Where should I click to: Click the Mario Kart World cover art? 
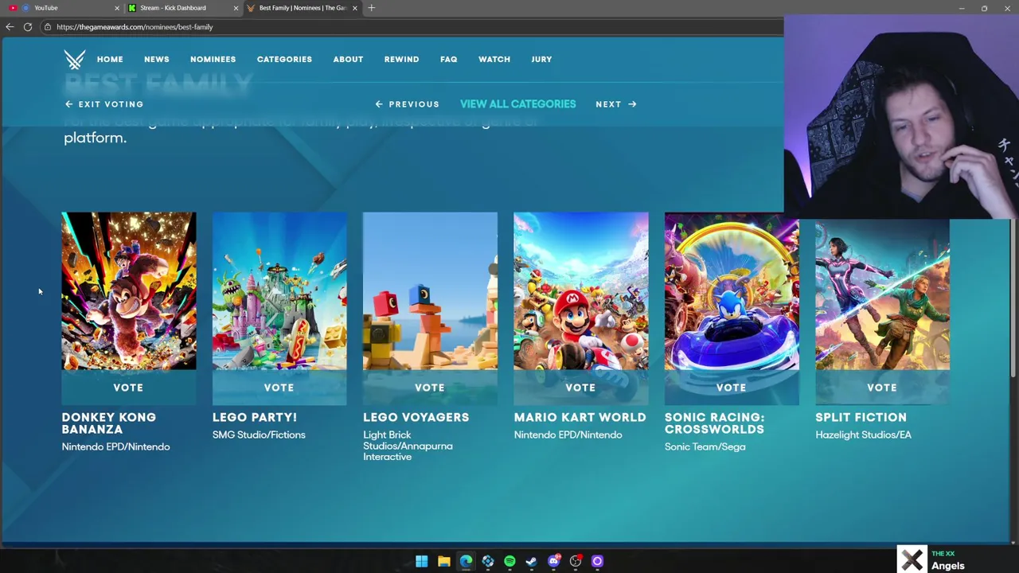click(581, 290)
